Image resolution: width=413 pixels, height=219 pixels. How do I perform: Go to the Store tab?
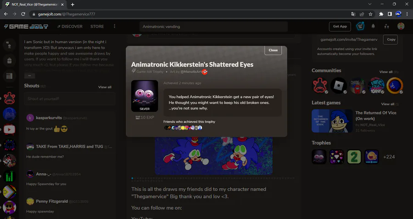97,27
